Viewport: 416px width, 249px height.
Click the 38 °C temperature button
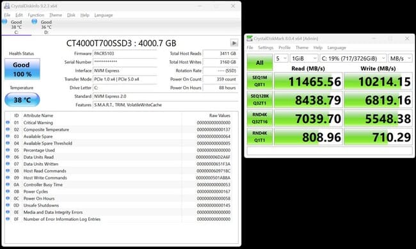[x=22, y=100]
